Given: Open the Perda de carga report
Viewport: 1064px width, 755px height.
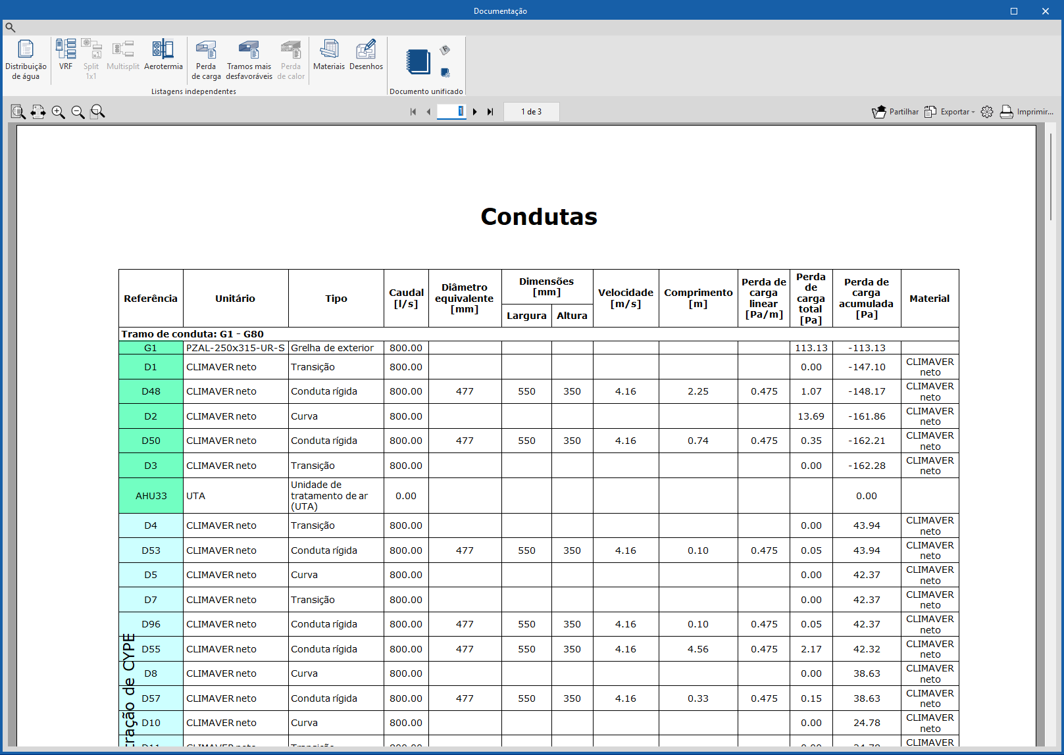Looking at the screenshot, I should point(206,60).
